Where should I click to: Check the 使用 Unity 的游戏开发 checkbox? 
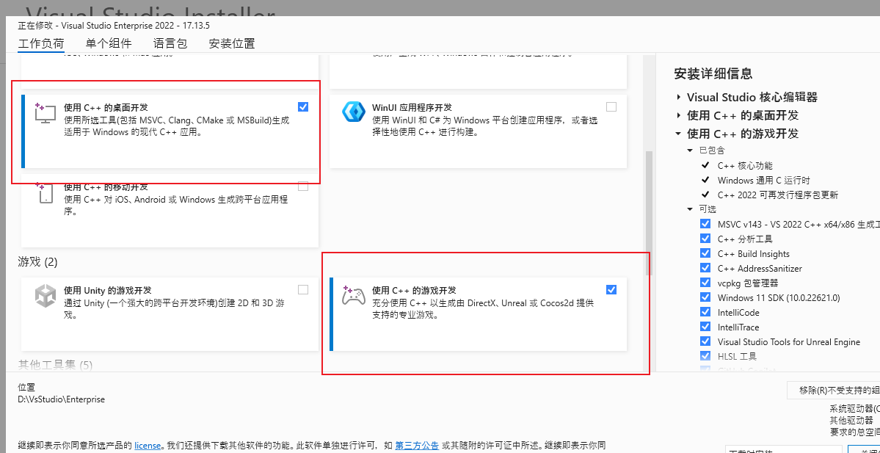pyautogui.click(x=303, y=290)
